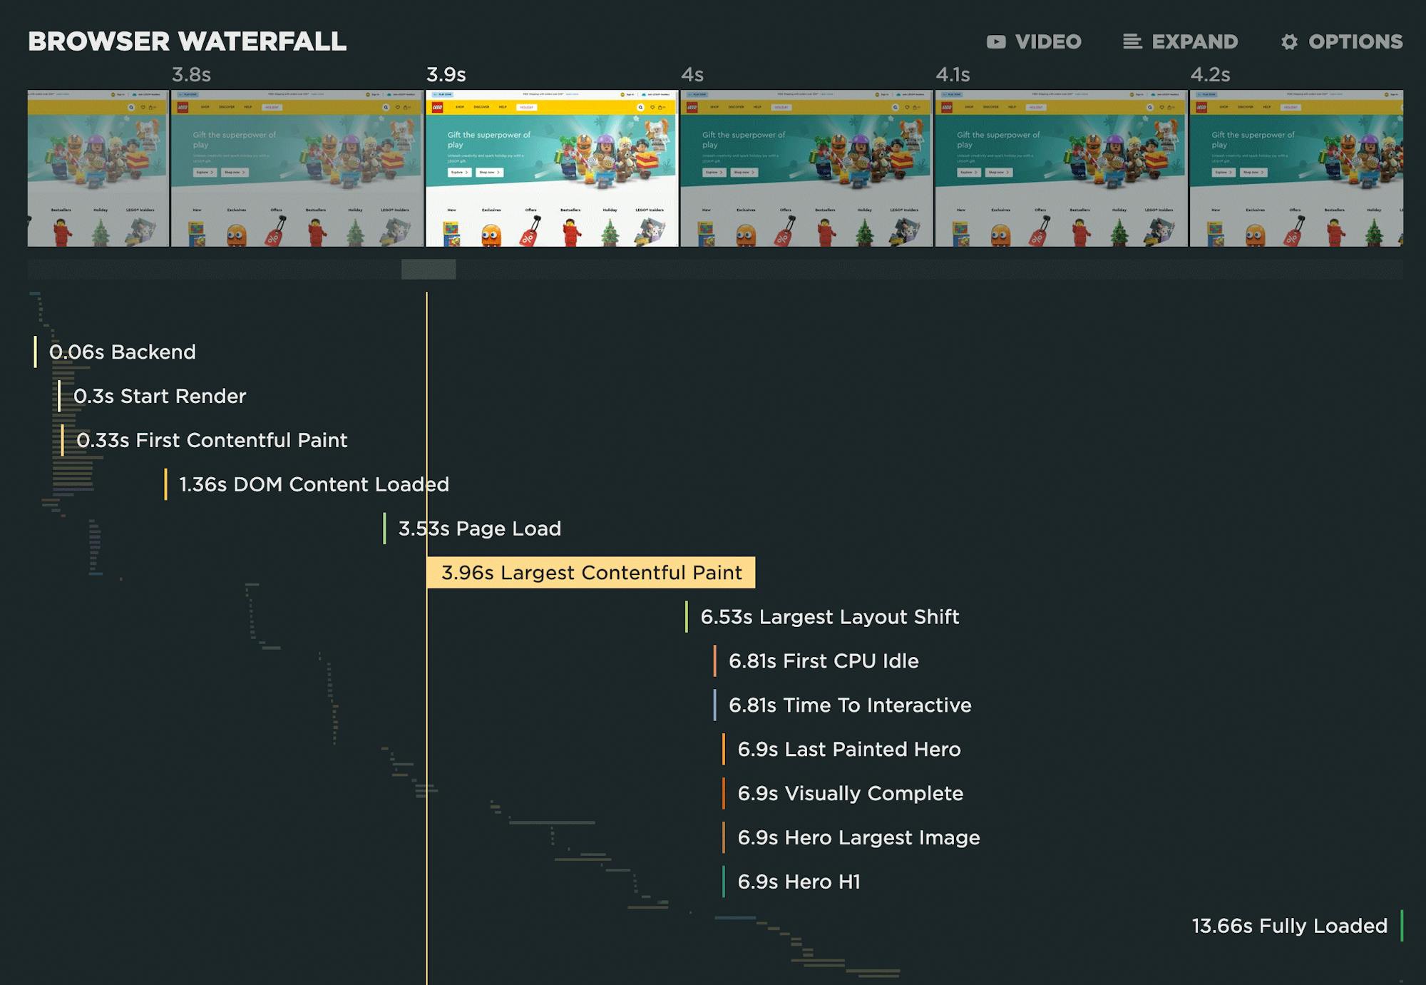Click the 6.53s Largest Layout Shift marker
Image resolution: width=1426 pixels, height=985 pixels.
click(x=829, y=617)
